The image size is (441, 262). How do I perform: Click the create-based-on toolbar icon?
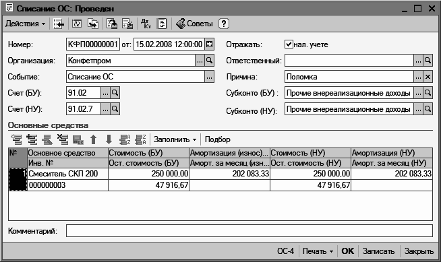(112, 24)
